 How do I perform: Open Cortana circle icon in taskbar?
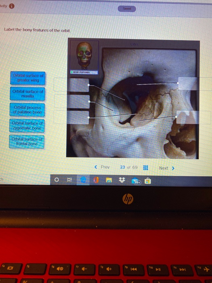click(57, 180)
